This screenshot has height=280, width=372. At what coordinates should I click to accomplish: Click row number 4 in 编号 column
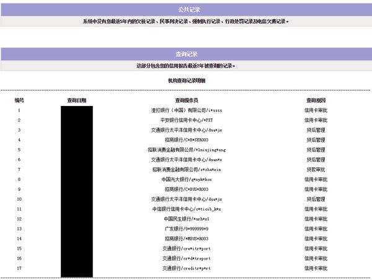point(19,140)
